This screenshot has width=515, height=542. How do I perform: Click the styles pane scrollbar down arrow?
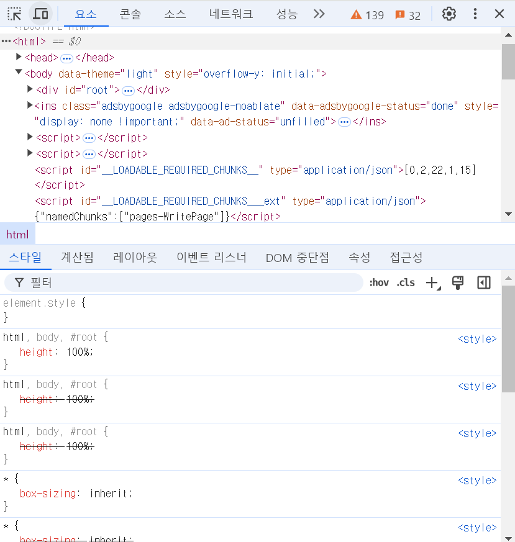click(x=508, y=538)
